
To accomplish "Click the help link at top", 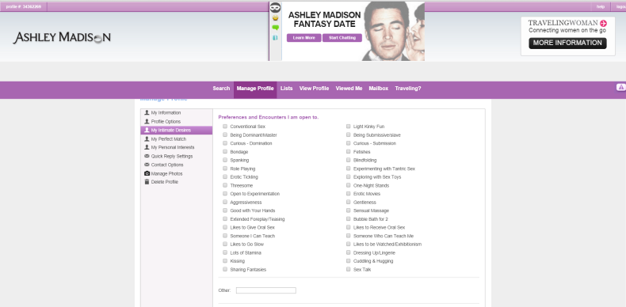I will pyautogui.click(x=601, y=7).
